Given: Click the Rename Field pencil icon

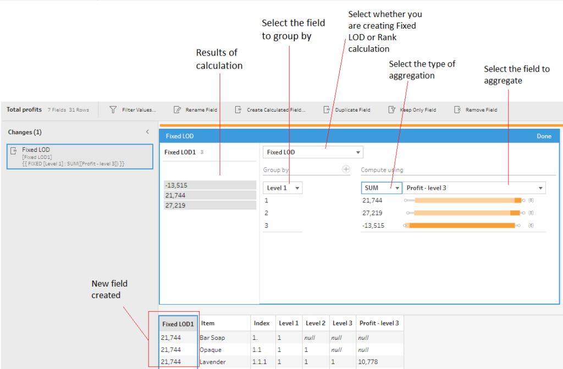Looking at the screenshot, I should (177, 110).
